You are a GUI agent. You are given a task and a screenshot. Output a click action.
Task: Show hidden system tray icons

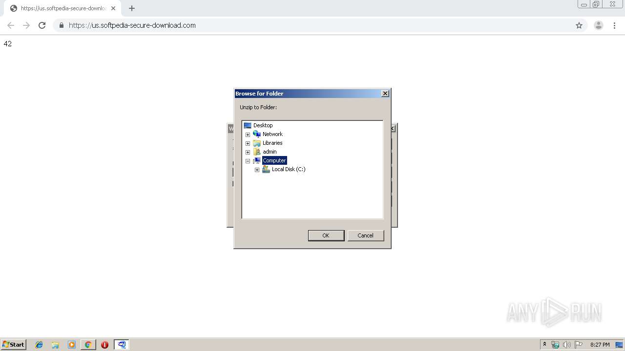(x=544, y=344)
